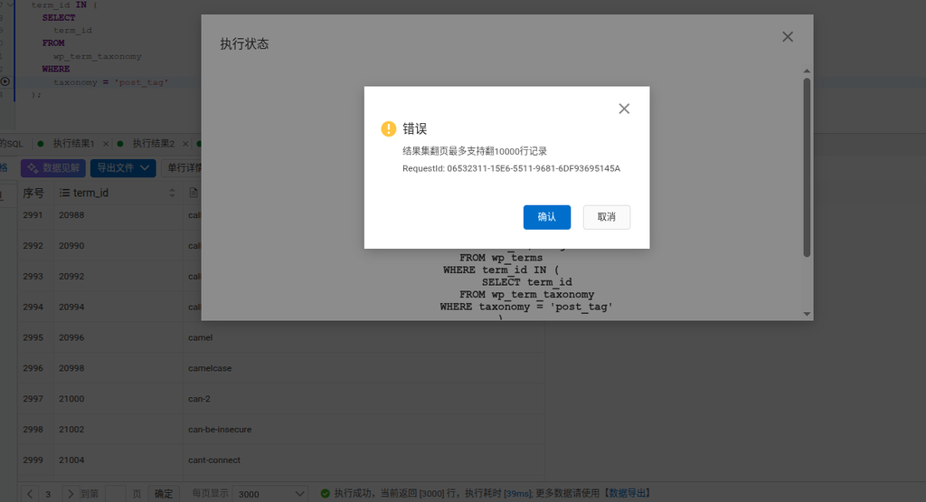This screenshot has width=926, height=502.
Task: Open the 每页显示 3000 rows dropdown
Action: pos(269,494)
